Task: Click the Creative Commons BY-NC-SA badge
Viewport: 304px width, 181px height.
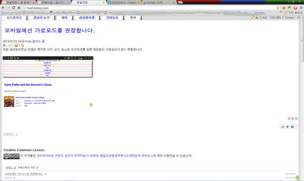Action: point(11,156)
